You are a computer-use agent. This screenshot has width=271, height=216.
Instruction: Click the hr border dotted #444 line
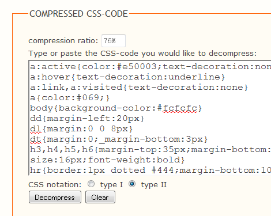pyautogui.click(x=150, y=170)
